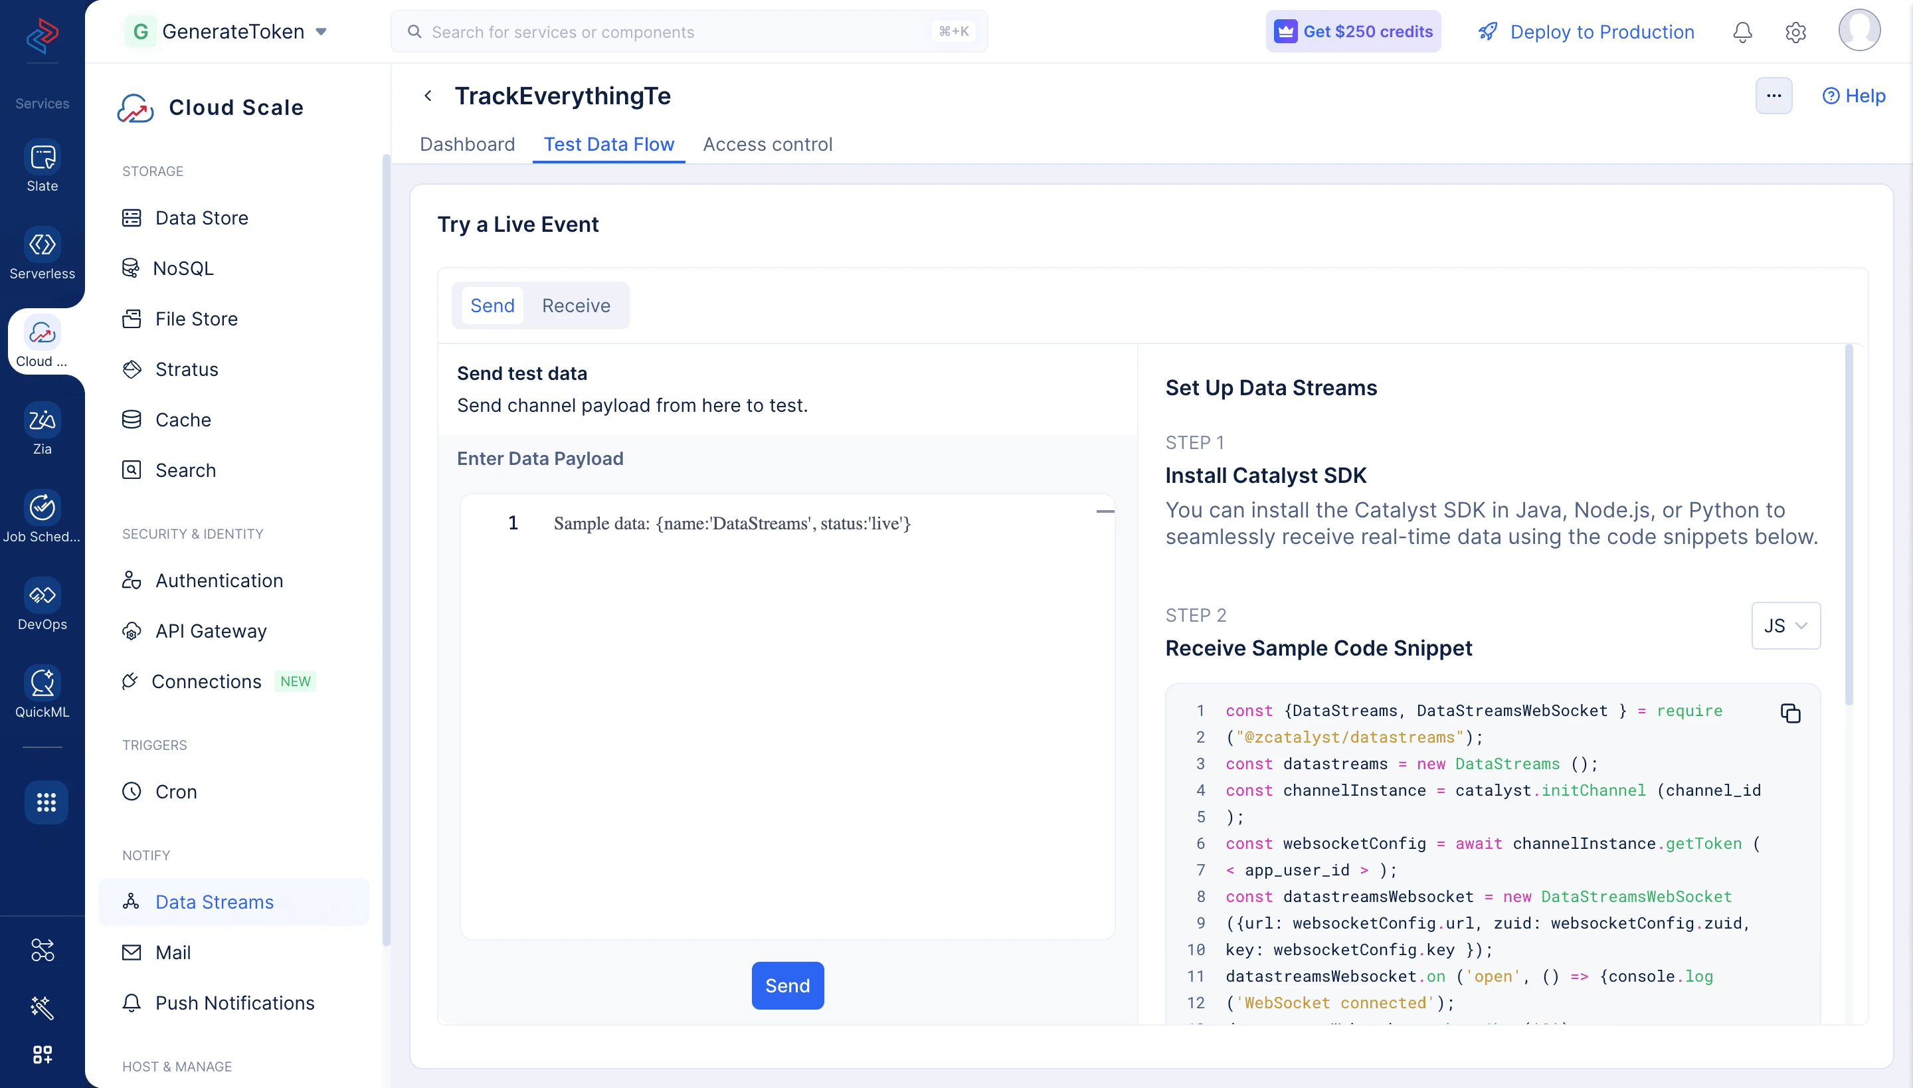Click the services search field
This screenshot has width=1913, height=1088.
click(688, 31)
